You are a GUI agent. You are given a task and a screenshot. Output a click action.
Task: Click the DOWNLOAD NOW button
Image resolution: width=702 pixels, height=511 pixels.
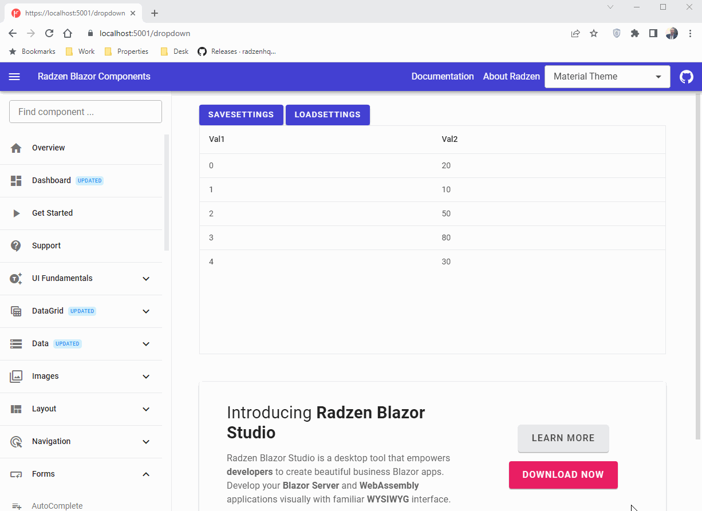(563, 475)
